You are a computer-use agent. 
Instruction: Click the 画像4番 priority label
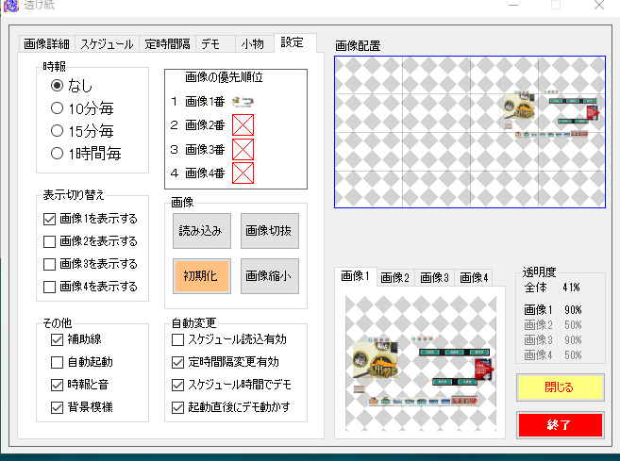click(205, 173)
